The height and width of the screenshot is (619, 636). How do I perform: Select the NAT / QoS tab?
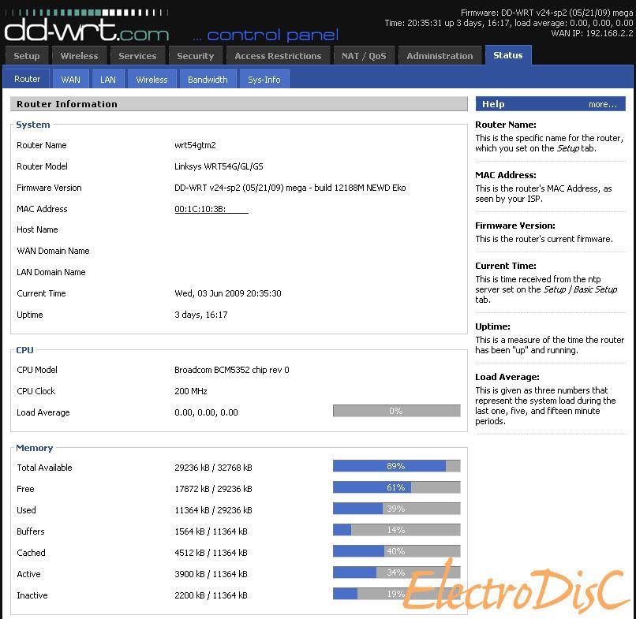coord(364,56)
